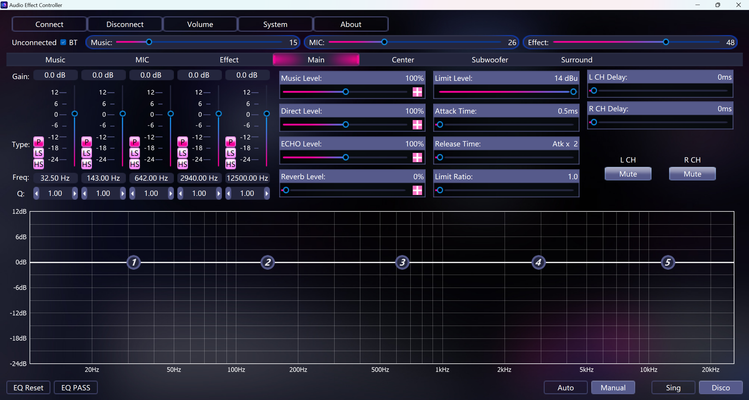The image size is (749, 400).
Task: Click the Limit Level slider track
Action: click(x=506, y=92)
